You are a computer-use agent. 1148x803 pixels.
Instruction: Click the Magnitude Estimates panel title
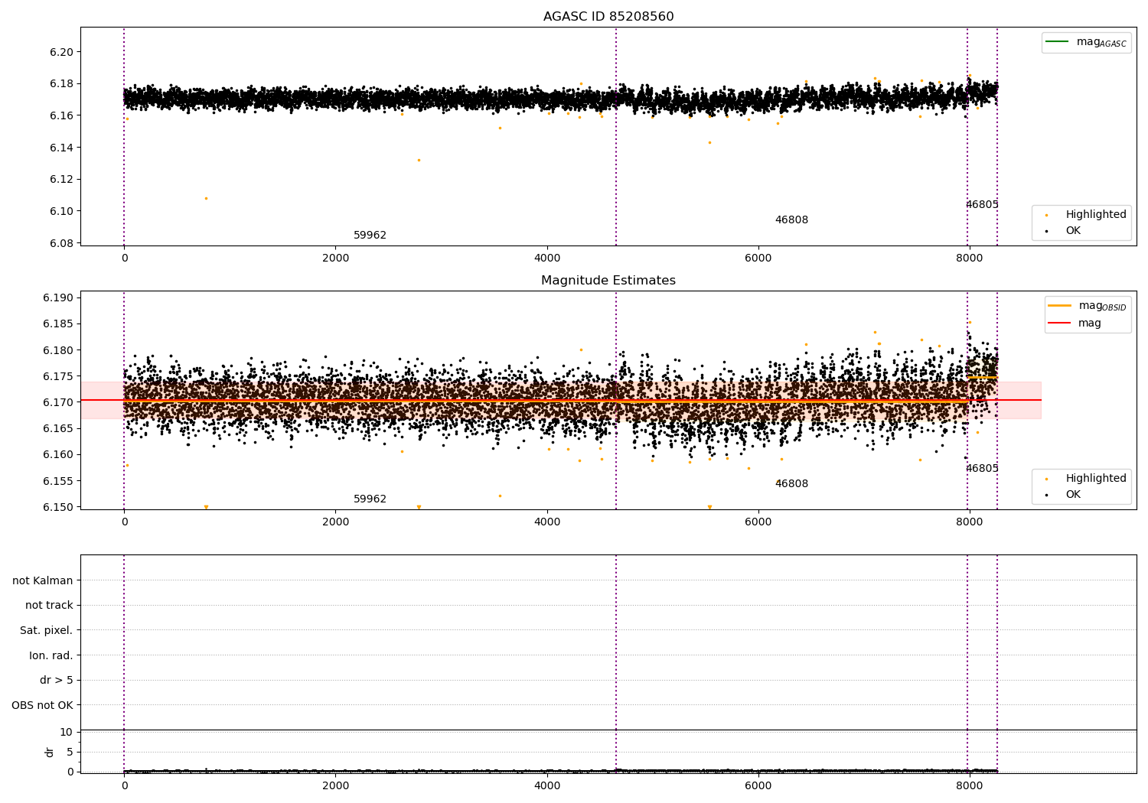[x=608, y=281]
